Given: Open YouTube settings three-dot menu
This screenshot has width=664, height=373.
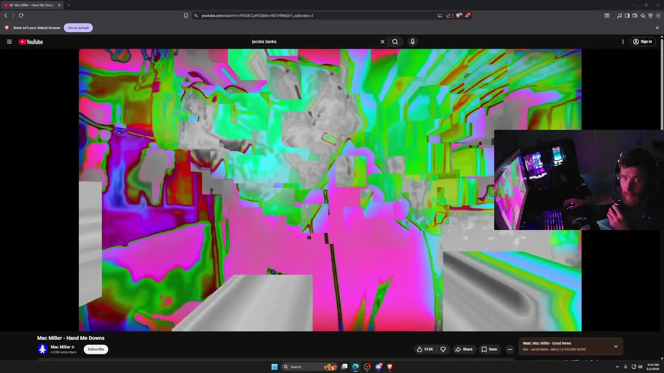Looking at the screenshot, I should [x=623, y=41].
